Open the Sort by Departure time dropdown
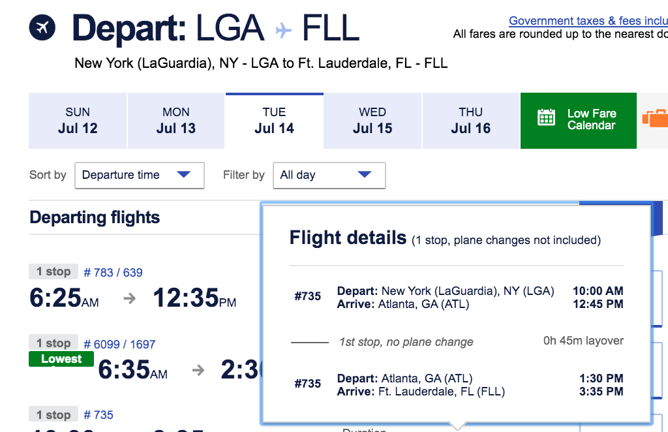The image size is (668, 432). 140,175
